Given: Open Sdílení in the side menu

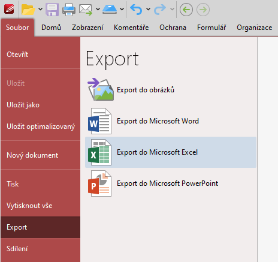Looking at the screenshot, I should 17,249.
